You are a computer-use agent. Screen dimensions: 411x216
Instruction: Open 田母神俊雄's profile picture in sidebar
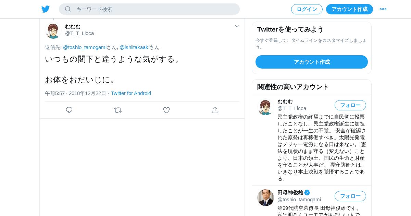(x=265, y=197)
